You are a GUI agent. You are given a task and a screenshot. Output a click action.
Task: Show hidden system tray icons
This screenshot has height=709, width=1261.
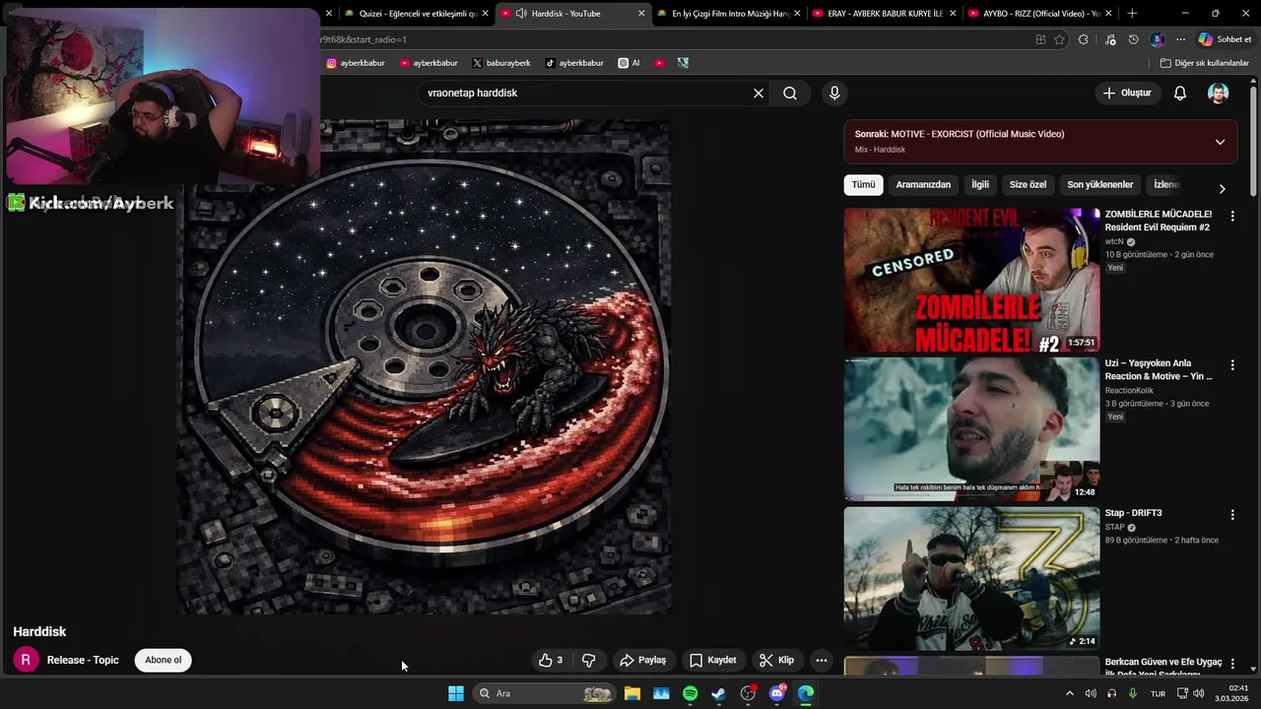(1070, 693)
